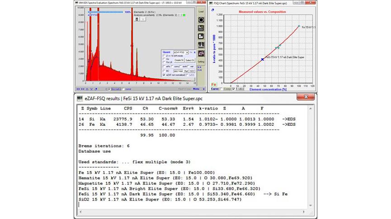
Task: Click the reset view icon in spectrum footer
Action: (x=96, y=89)
